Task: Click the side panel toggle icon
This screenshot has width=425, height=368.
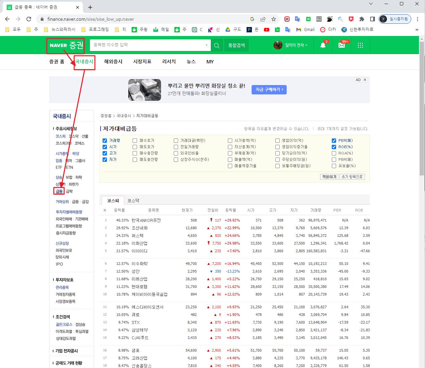Action: pyautogui.click(x=373, y=19)
